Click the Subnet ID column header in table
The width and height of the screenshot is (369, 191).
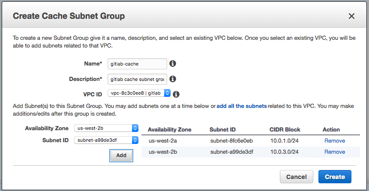(222, 129)
